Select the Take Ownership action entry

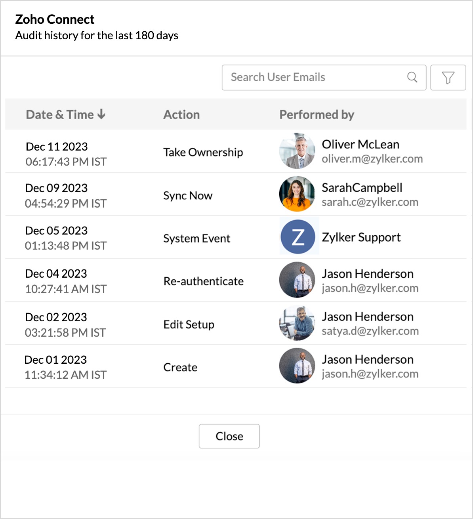tap(203, 152)
